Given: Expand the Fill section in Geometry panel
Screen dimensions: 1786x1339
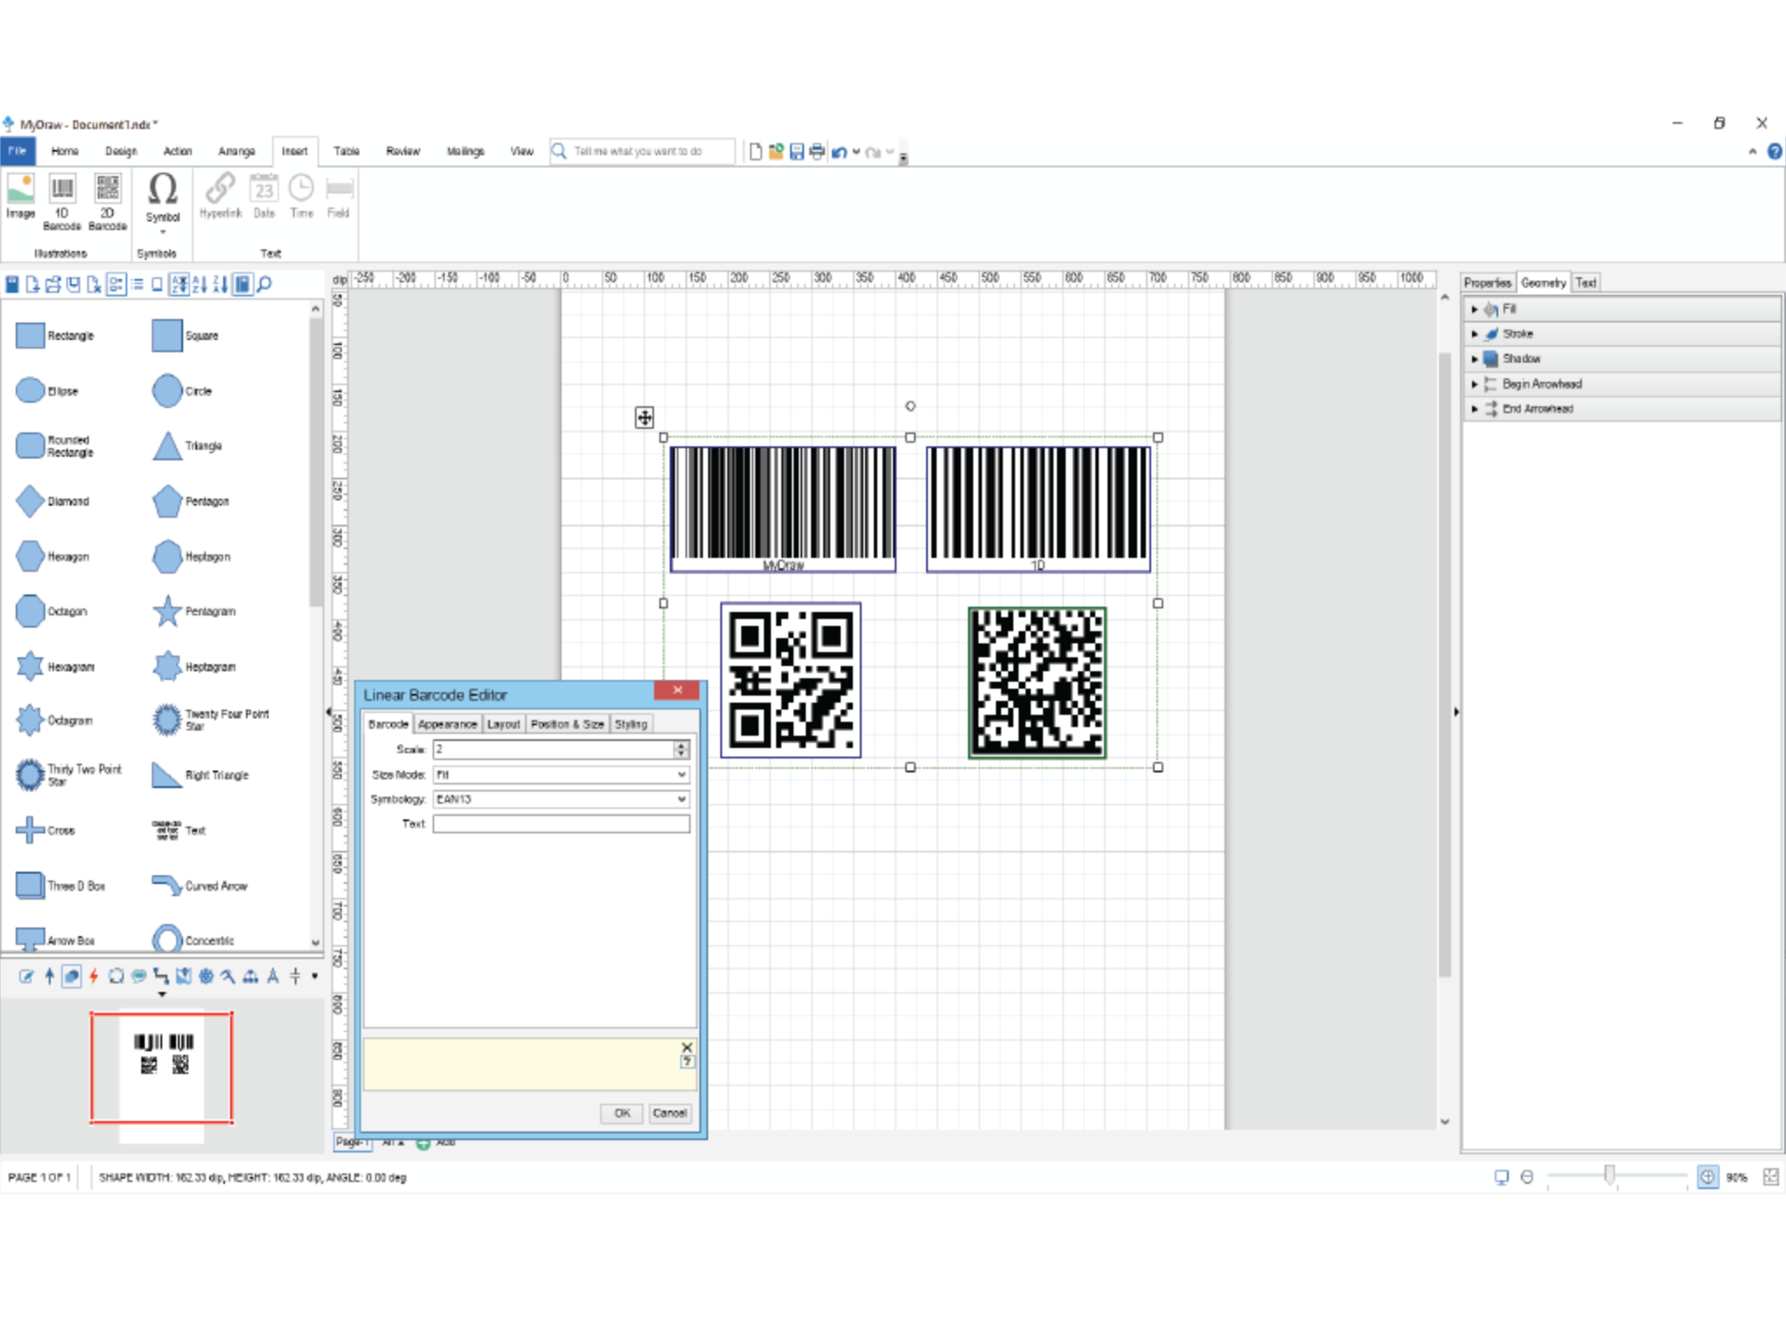Looking at the screenshot, I should [1475, 309].
